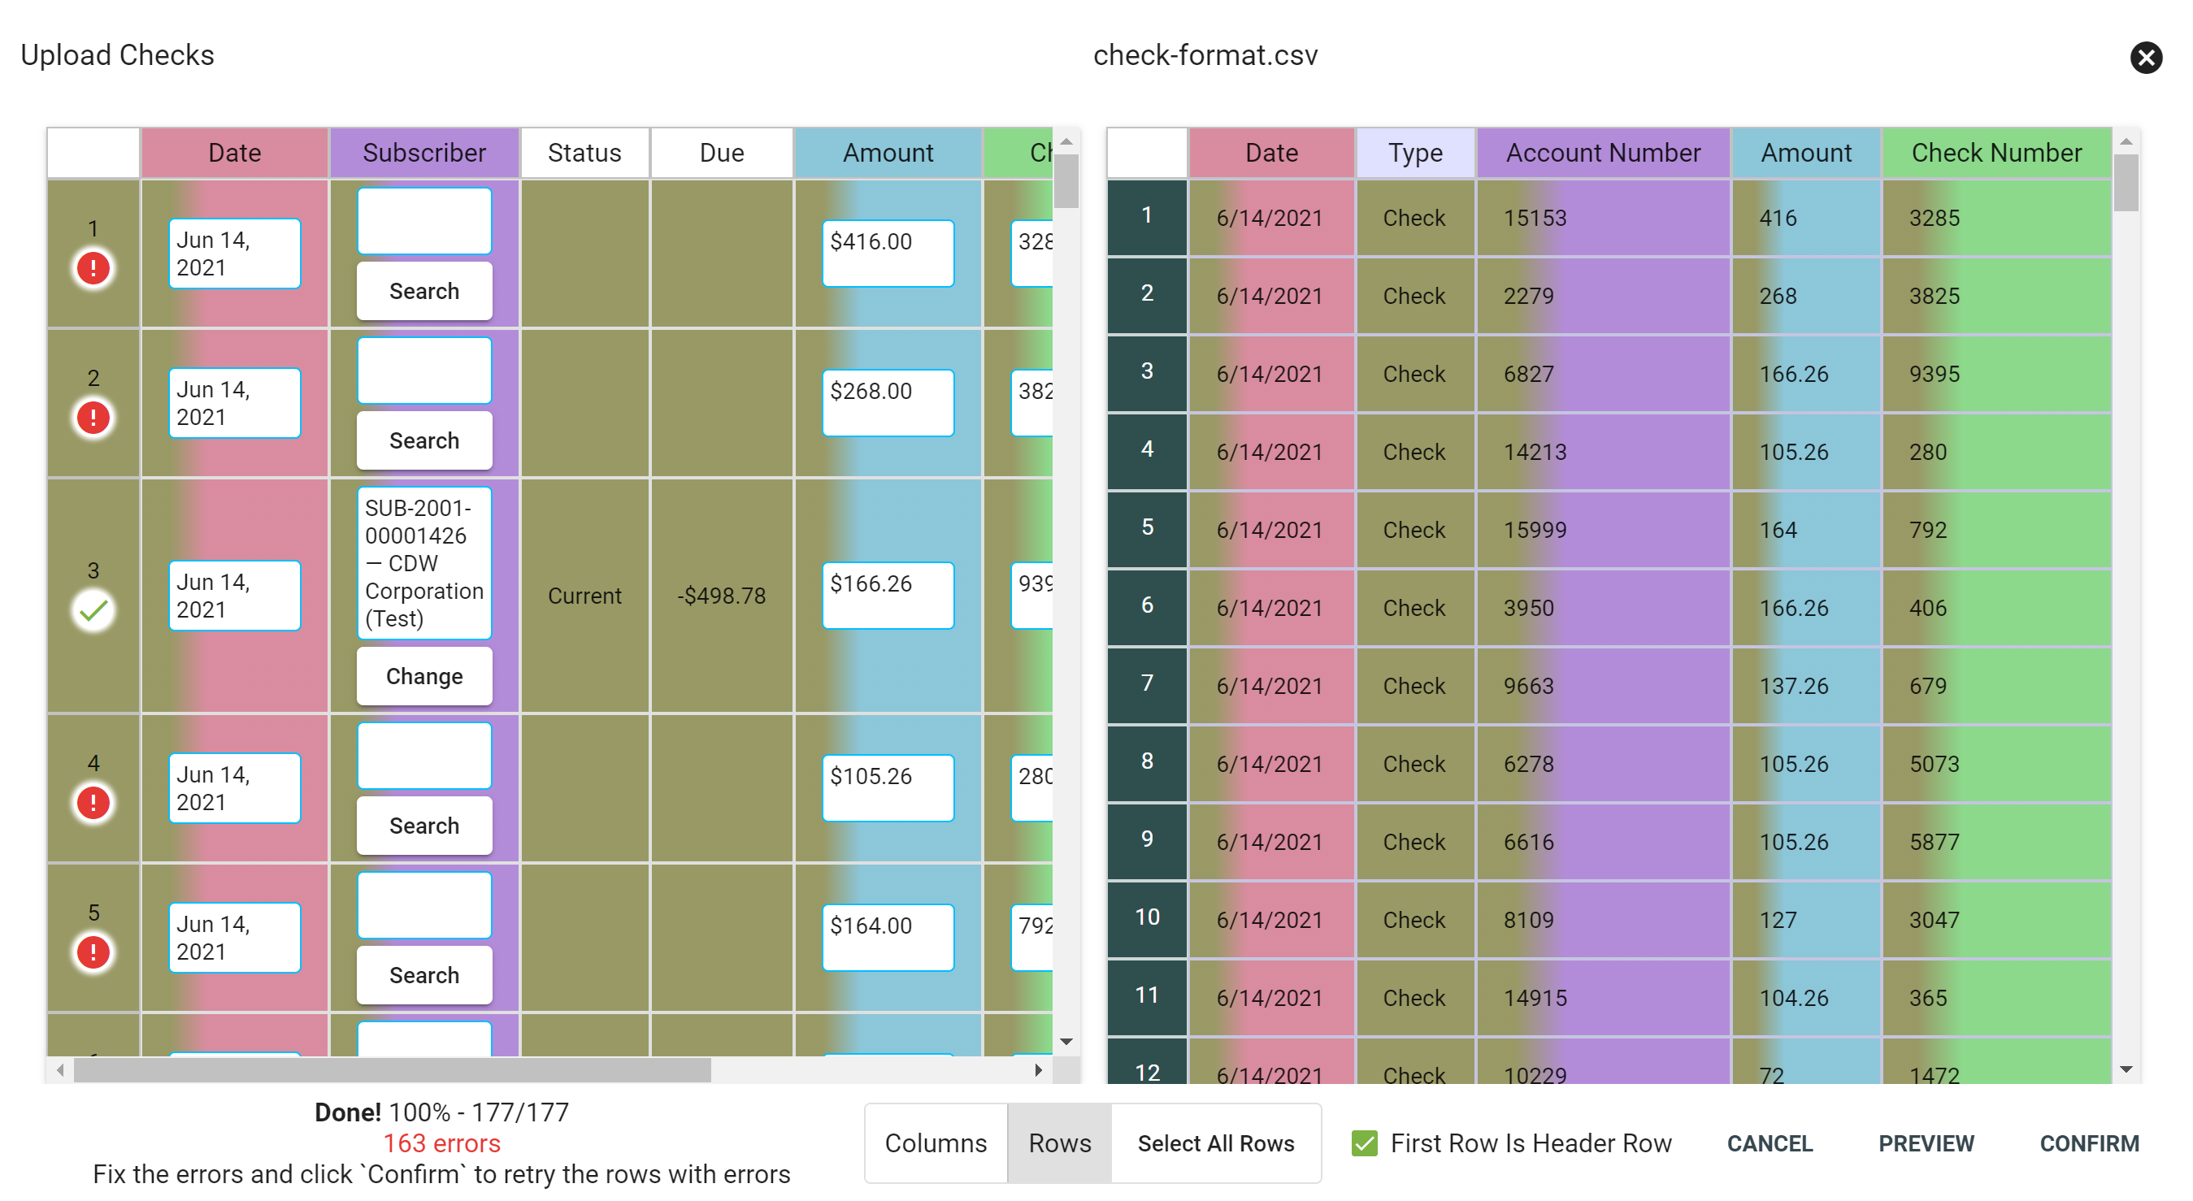This screenshot has height=1201, width=2193.
Task: Click Search button in row 5
Action: point(424,975)
